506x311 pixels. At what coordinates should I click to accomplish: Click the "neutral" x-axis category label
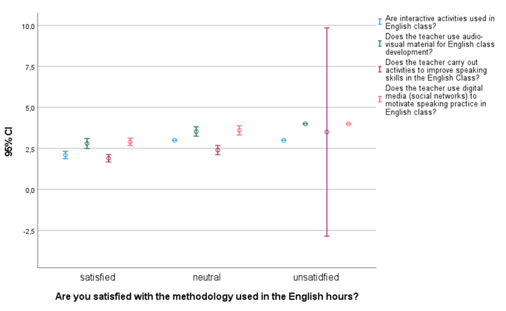(x=206, y=277)
